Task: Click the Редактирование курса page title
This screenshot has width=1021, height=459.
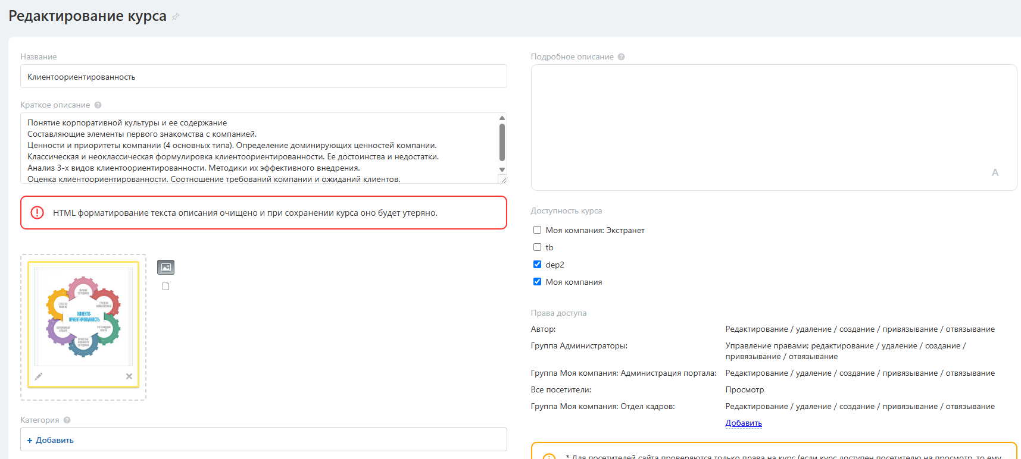Action: (x=88, y=16)
